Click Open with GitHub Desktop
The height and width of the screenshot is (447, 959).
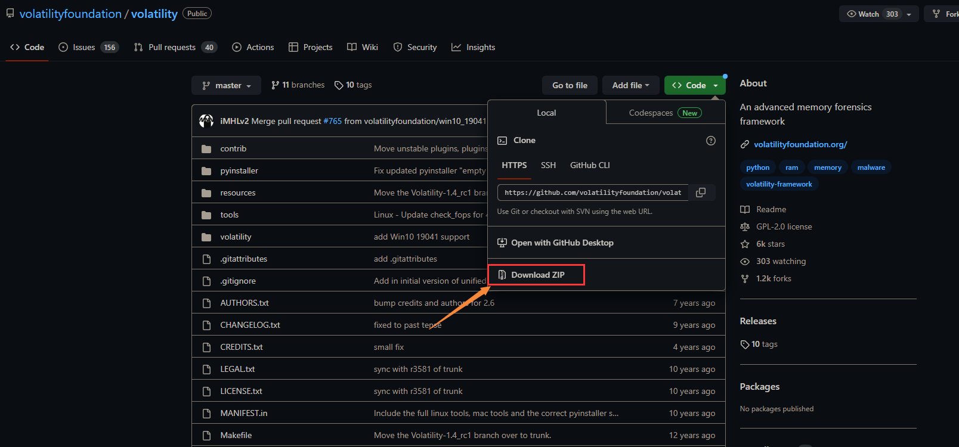click(x=555, y=243)
